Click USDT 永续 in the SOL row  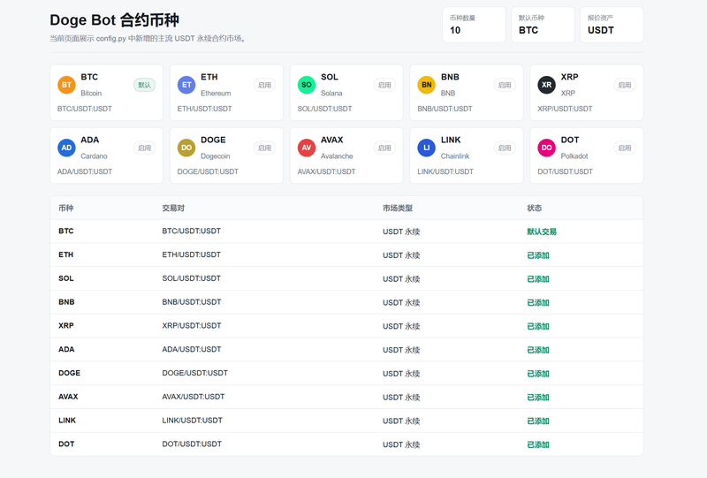click(x=401, y=278)
